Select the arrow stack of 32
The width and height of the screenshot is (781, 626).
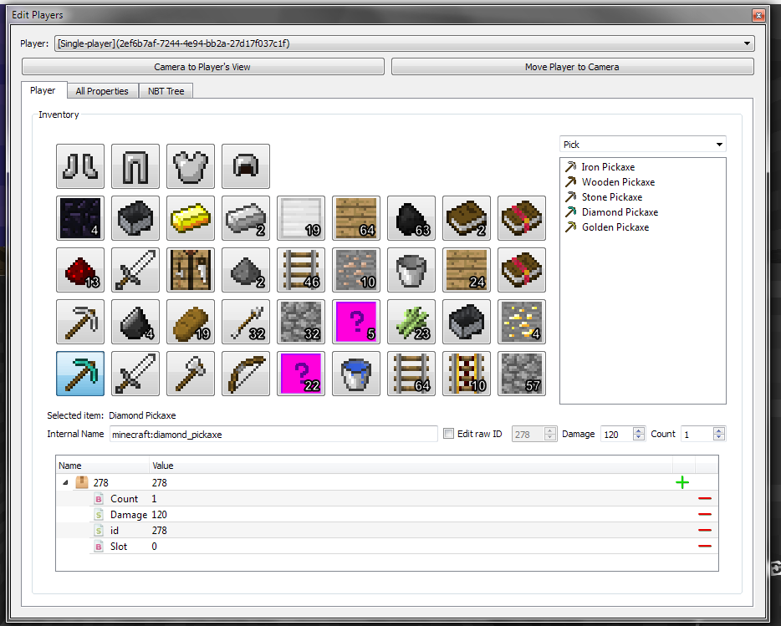pyautogui.click(x=246, y=322)
